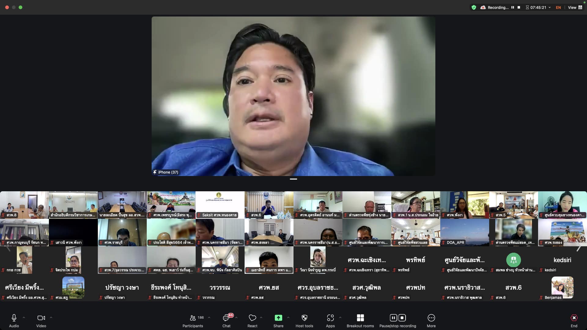Pause recording in top status bar
Image resolution: width=587 pixels, height=330 pixels.
point(513,7)
